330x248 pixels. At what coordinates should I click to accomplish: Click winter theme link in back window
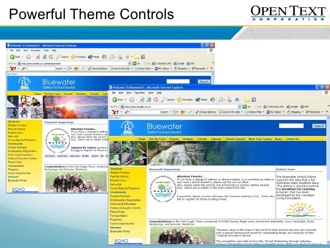(85, 156)
